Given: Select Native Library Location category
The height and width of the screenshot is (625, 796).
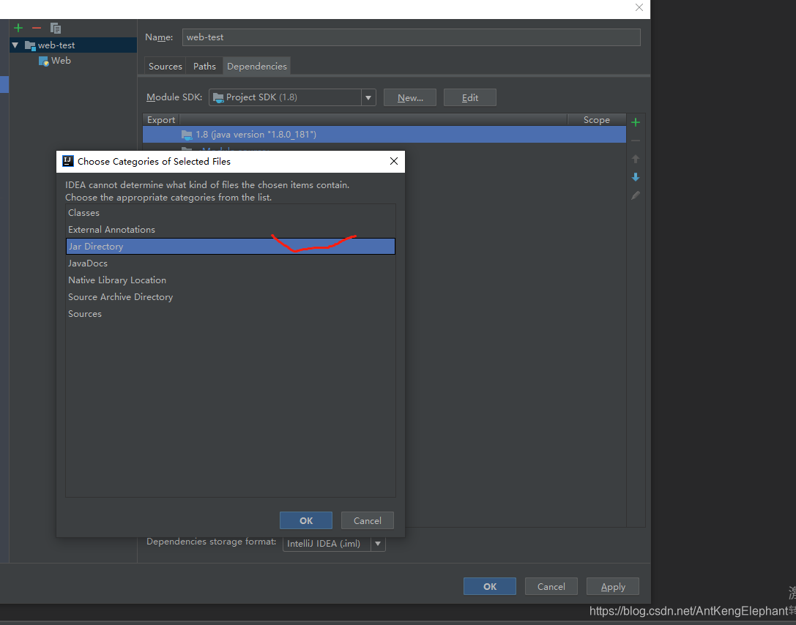Looking at the screenshot, I should [231, 280].
